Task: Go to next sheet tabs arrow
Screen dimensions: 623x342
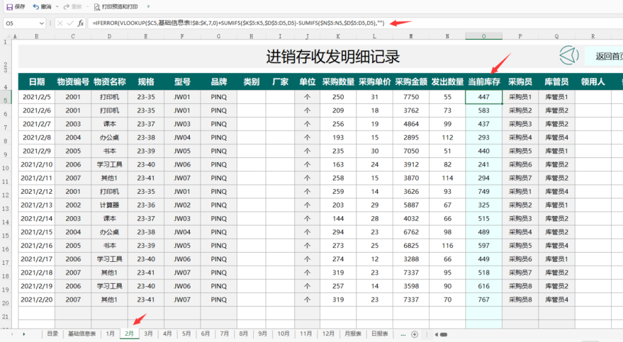Action: (24, 334)
